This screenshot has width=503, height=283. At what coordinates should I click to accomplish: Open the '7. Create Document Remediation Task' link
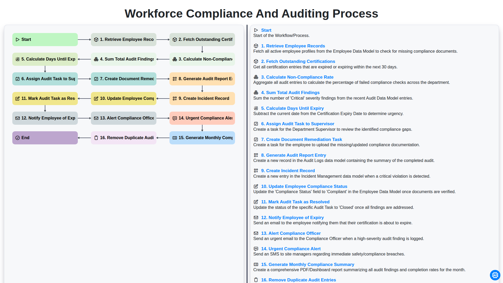302,139
